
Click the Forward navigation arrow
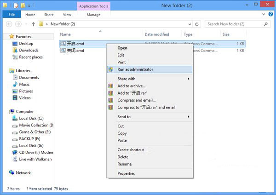pos(18,24)
